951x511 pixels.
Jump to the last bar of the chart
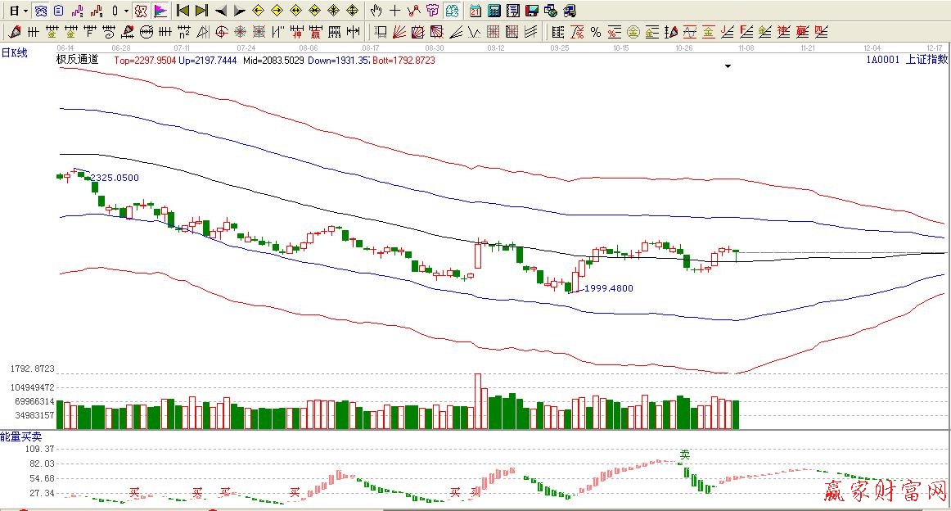click(x=201, y=11)
